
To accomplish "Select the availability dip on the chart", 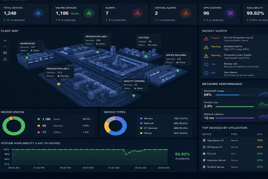I will (126, 154).
